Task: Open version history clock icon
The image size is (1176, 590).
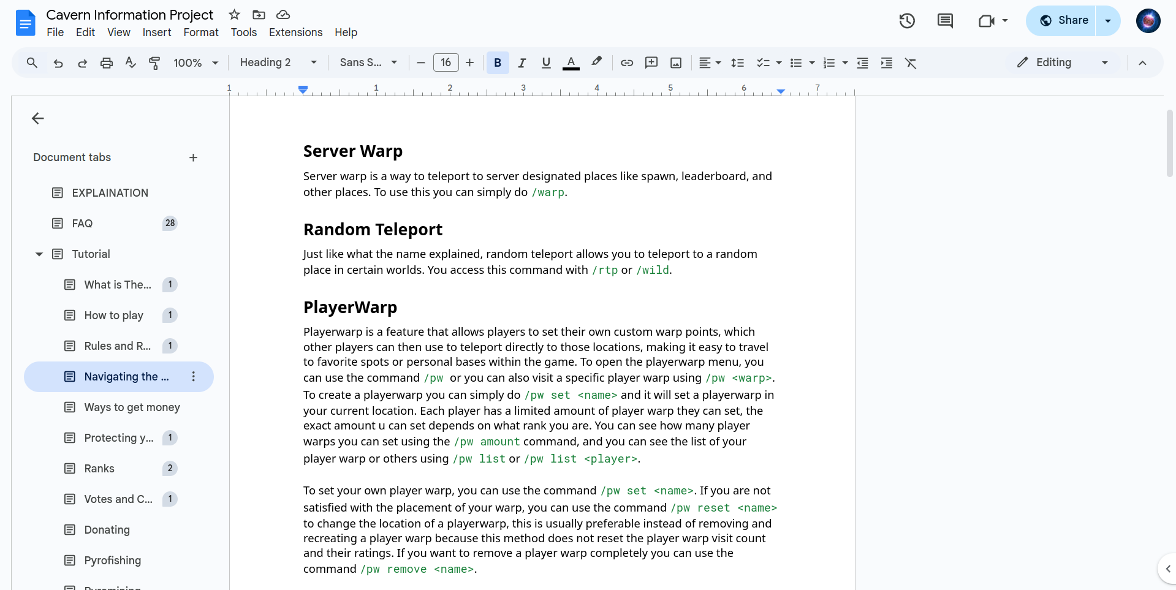Action: tap(907, 21)
